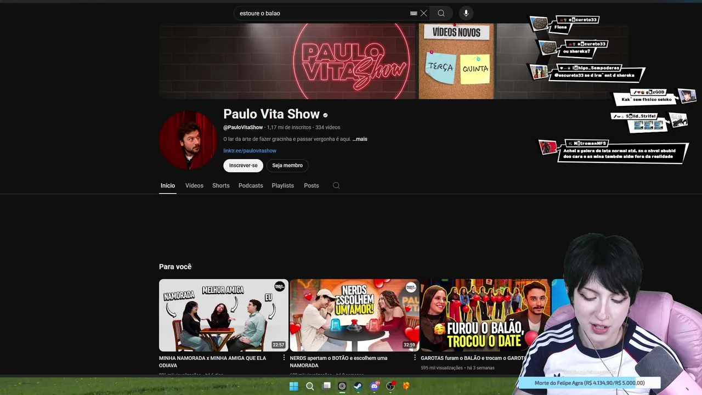Click the channel banner image
The image size is (702, 395).
(393, 61)
